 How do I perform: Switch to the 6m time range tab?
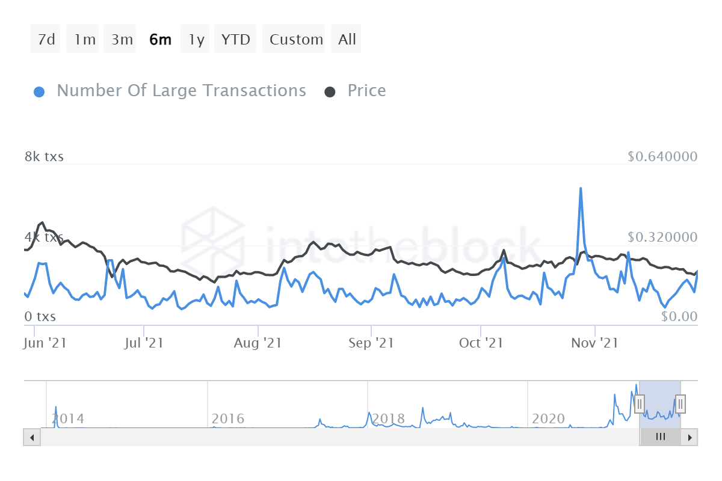160,38
